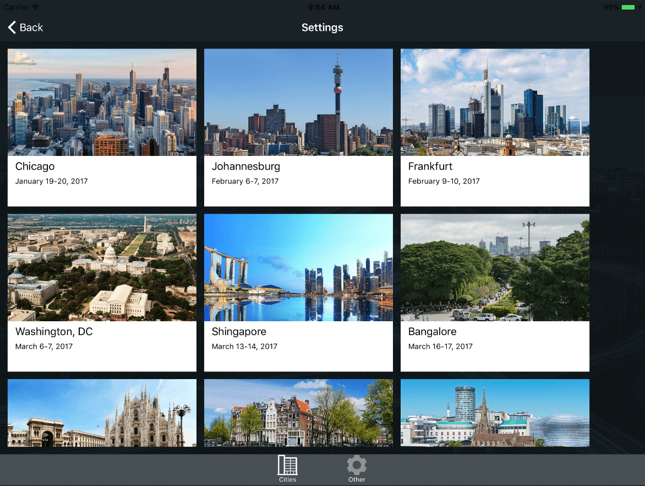Select the Other tab label
Viewport: 645px width, 486px height.
coord(357,479)
